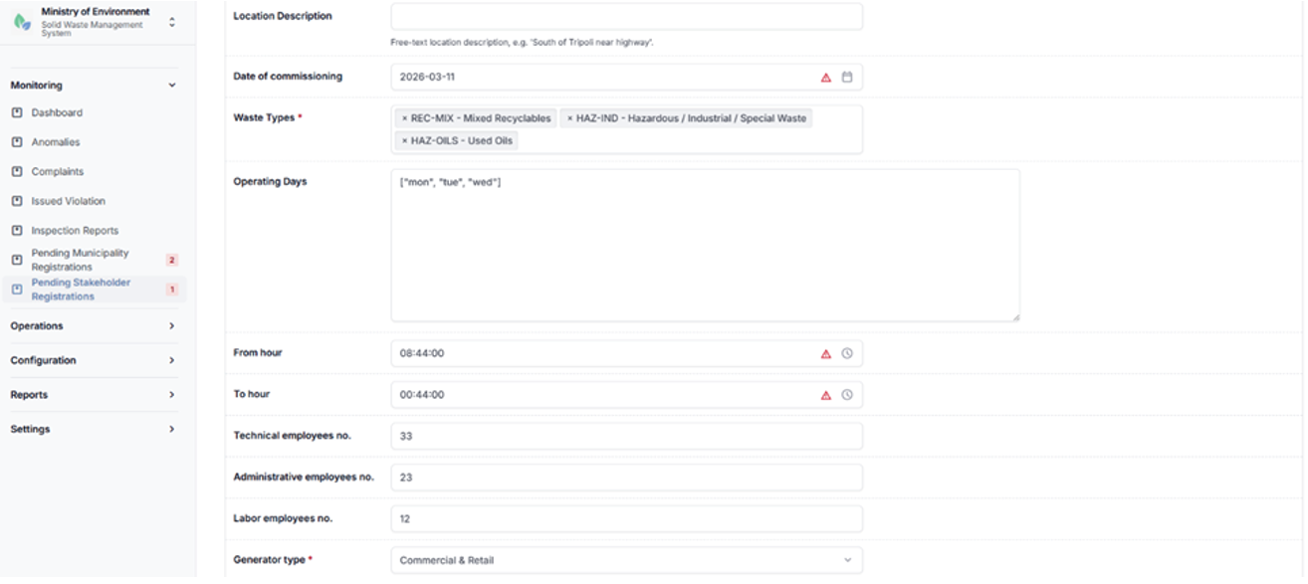Expand the Reports sidebar section

point(93,395)
